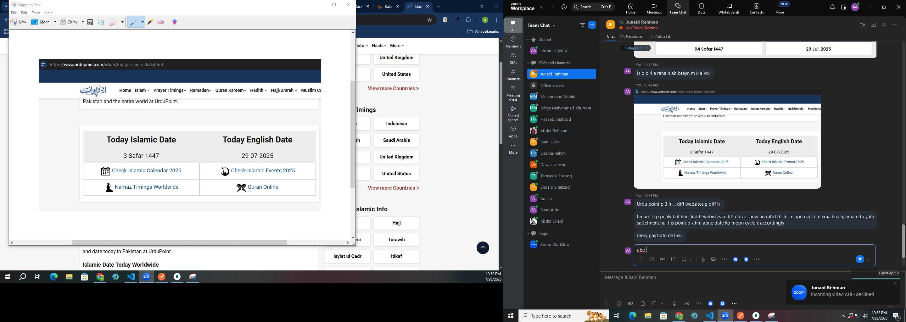Image resolution: width=906 pixels, height=322 pixels.
Task: Open Tools menu in Snipping Tool
Action: 36,13
